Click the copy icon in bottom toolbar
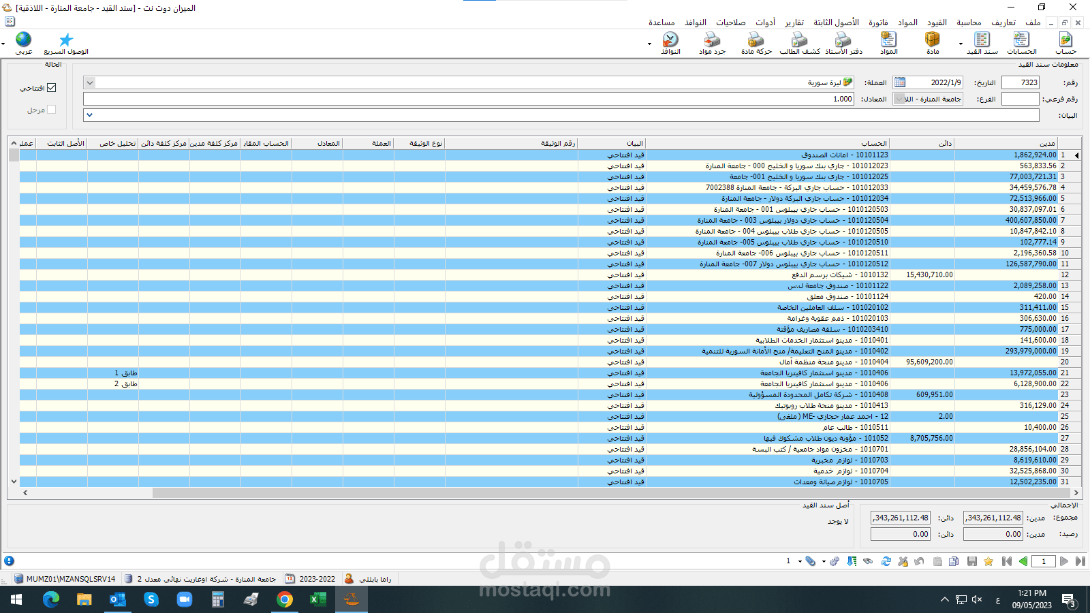 (954, 561)
